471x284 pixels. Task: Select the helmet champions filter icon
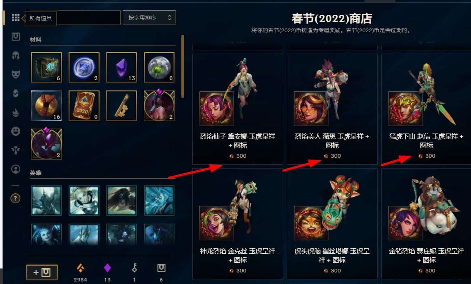16,56
